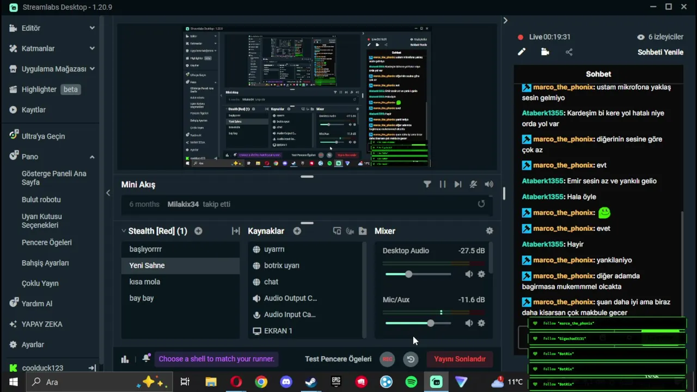Select the kısa mola scene
The width and height of the screenshot is (697, 392).
pyautogui.click(x=180, y=282)
